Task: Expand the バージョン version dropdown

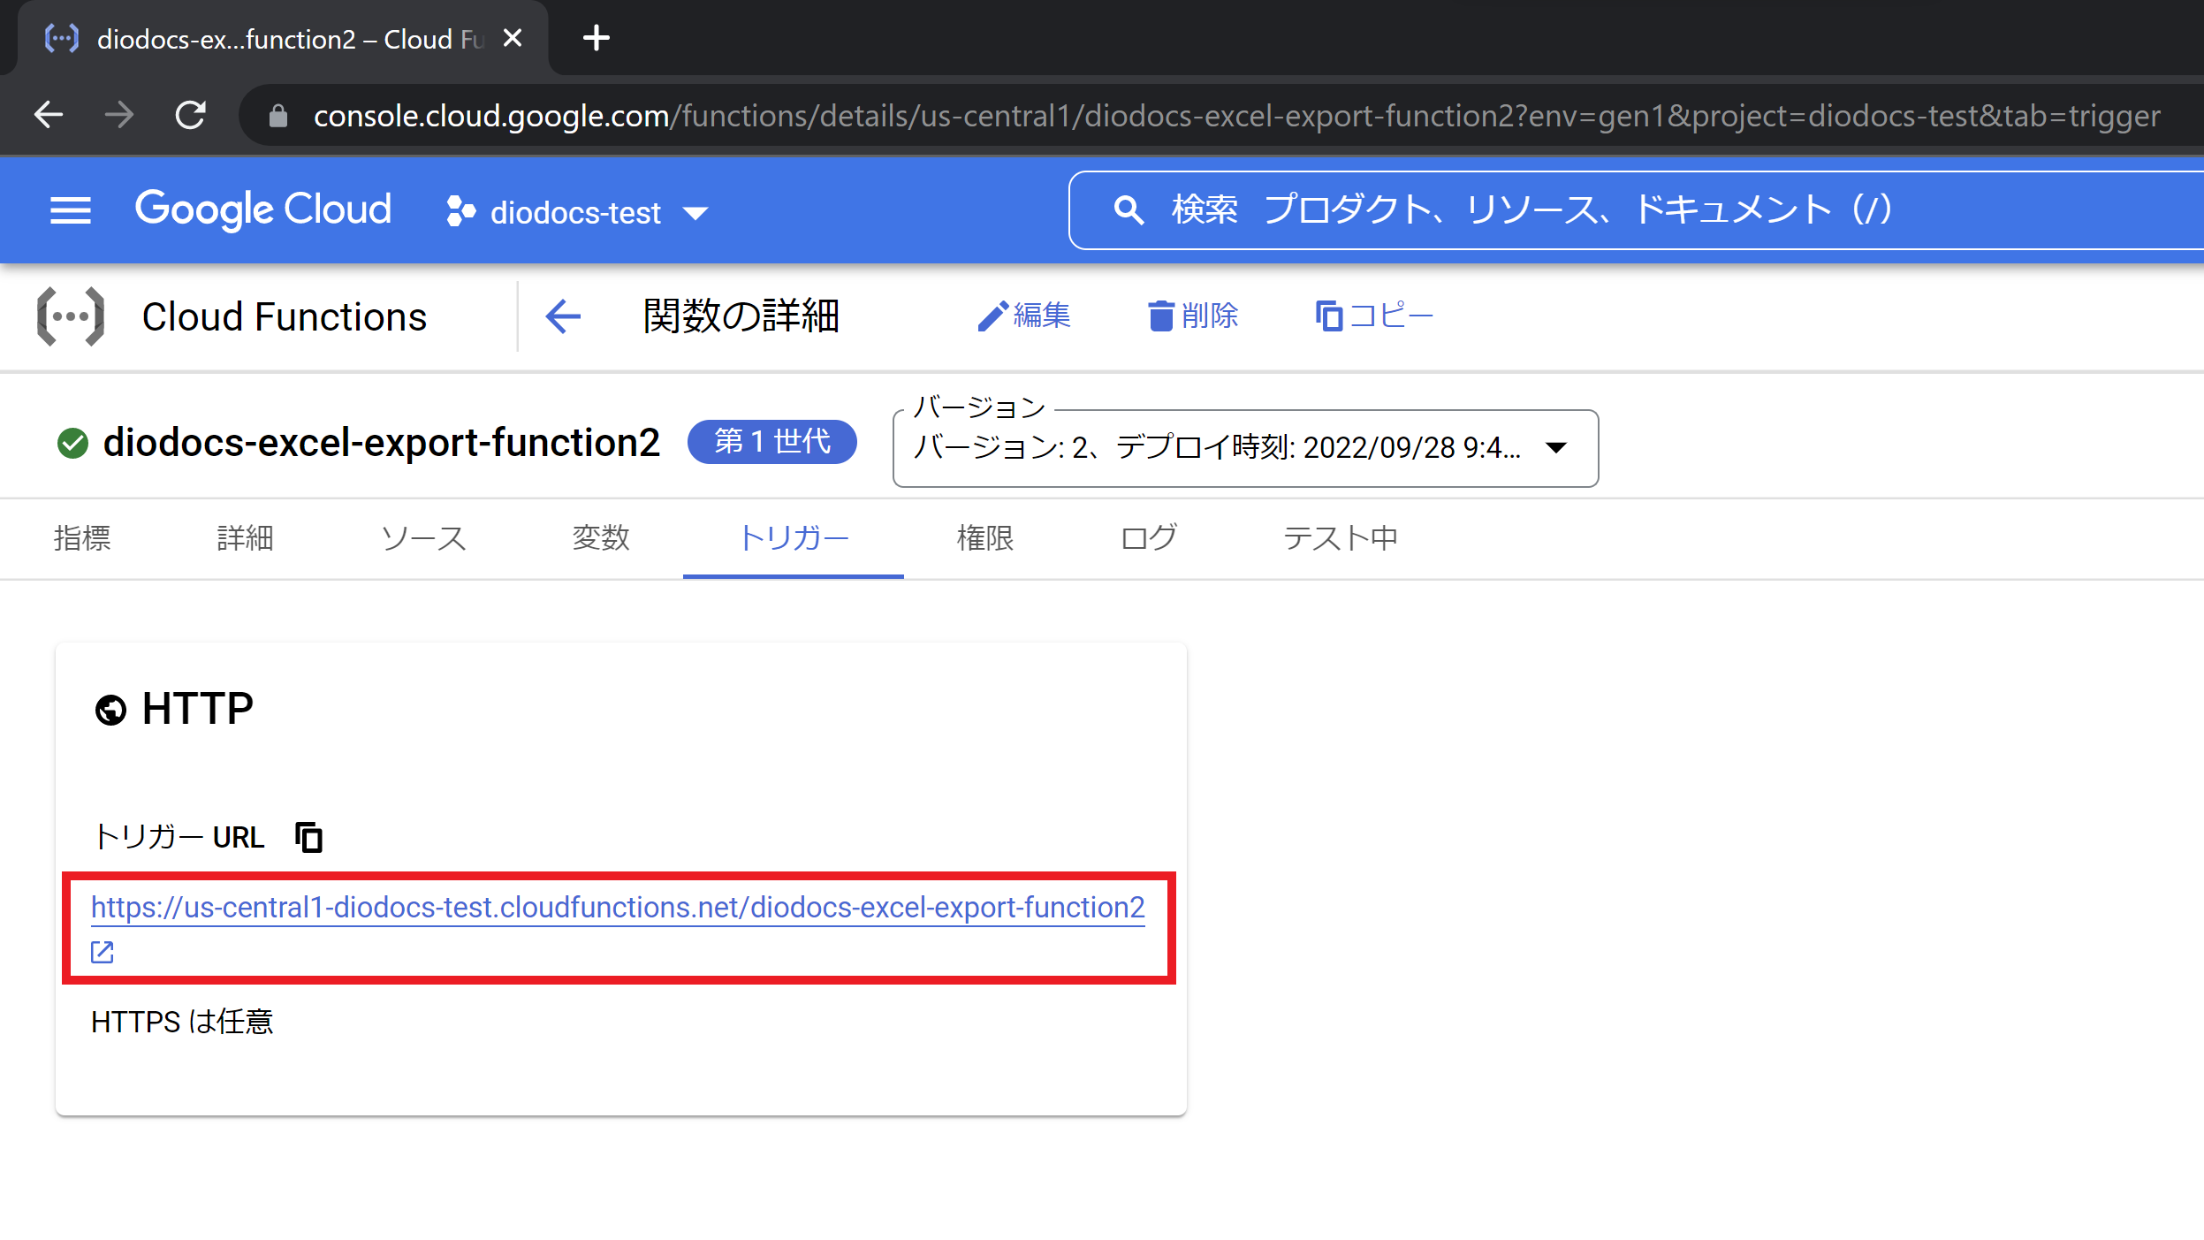Action: click(1245, 448)
